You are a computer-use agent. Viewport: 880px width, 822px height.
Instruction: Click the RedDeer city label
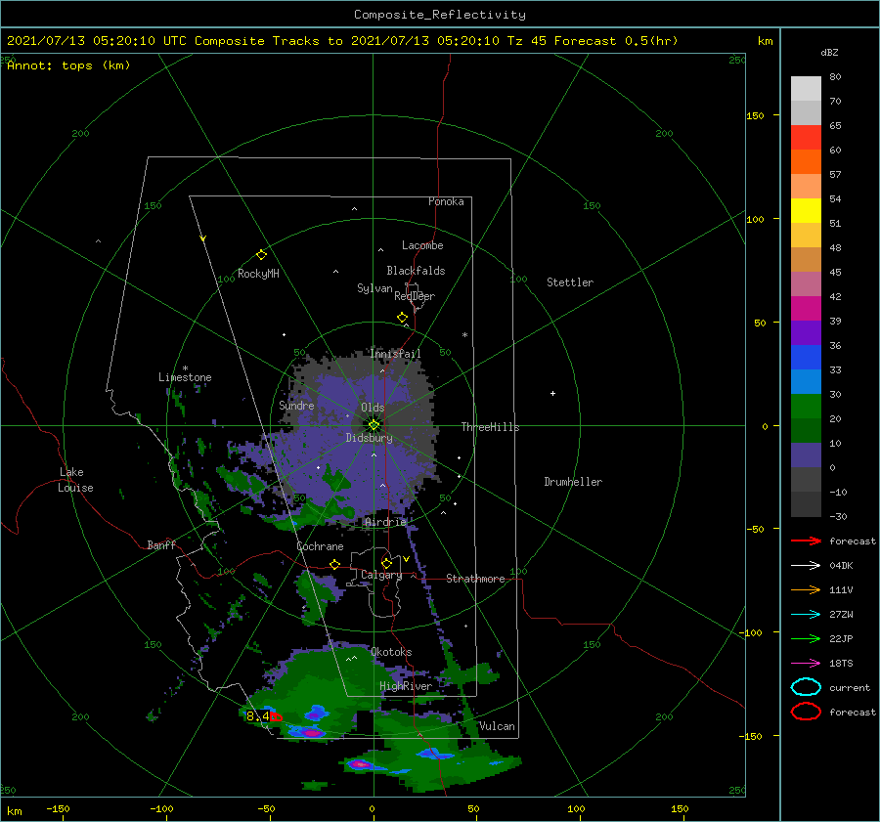(415, 296)
